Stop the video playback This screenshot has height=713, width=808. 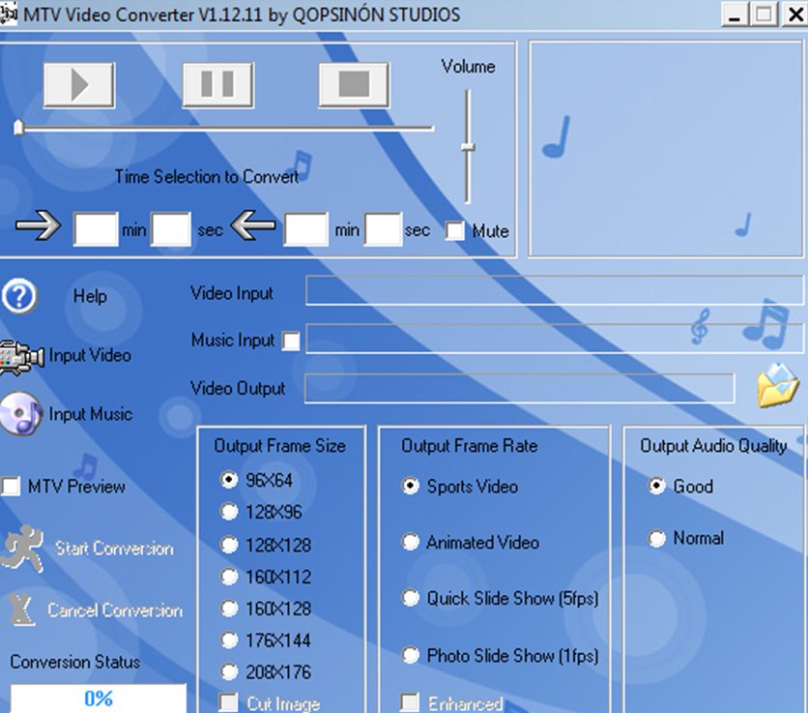pos(354,85)
